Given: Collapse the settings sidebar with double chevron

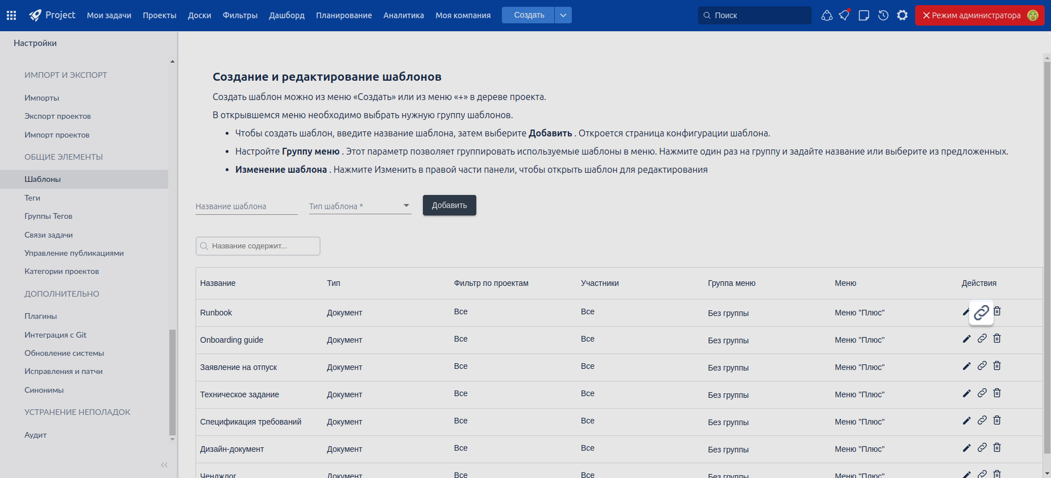Looking at the screenshot, I should click(164, 465).
